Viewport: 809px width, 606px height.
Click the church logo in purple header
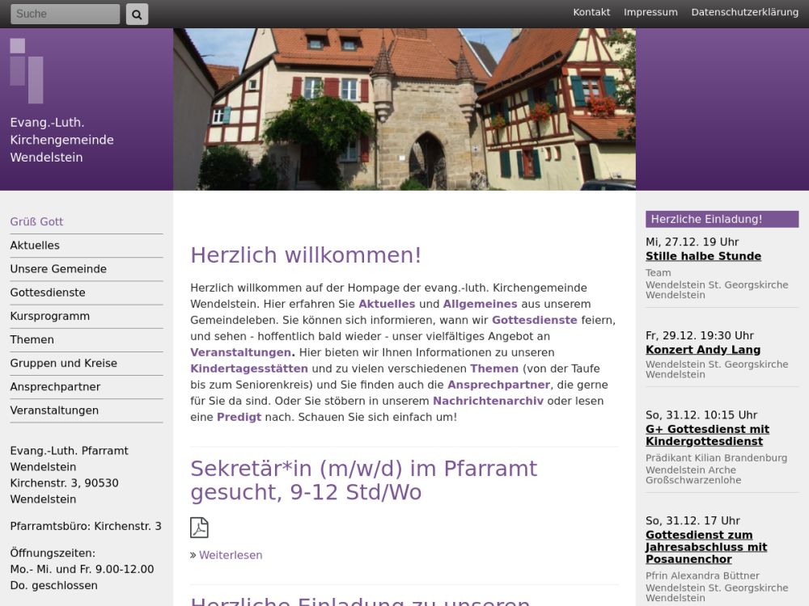(x=27, y=70)
